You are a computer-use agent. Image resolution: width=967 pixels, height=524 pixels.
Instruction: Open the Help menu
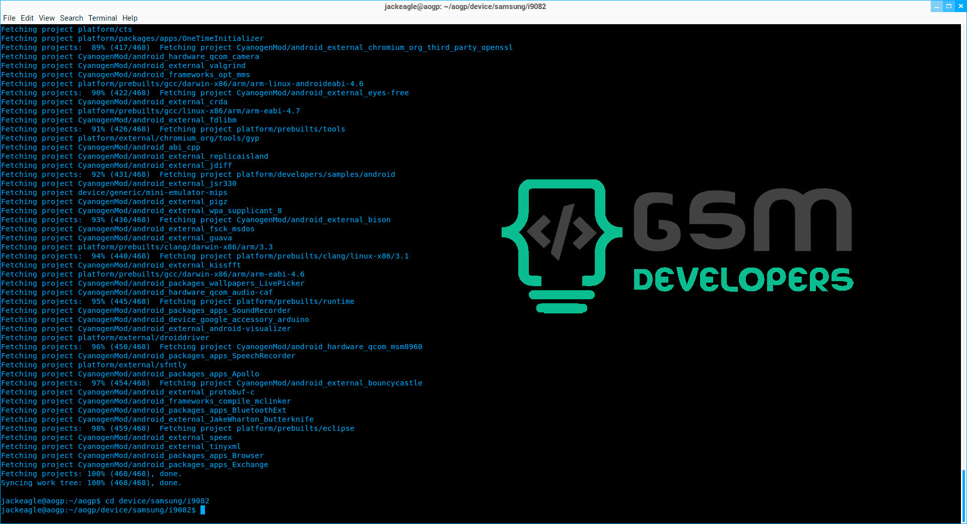coord(130,18)
